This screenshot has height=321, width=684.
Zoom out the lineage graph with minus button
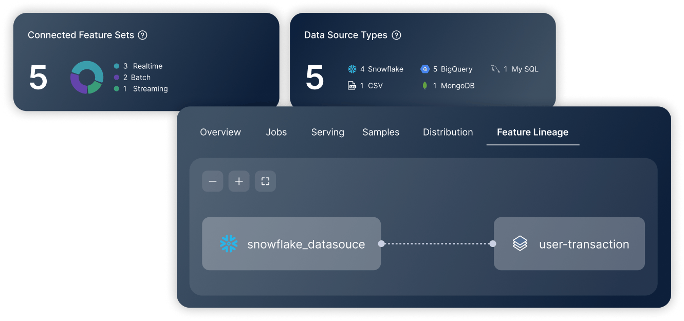[x=212, y=181]
